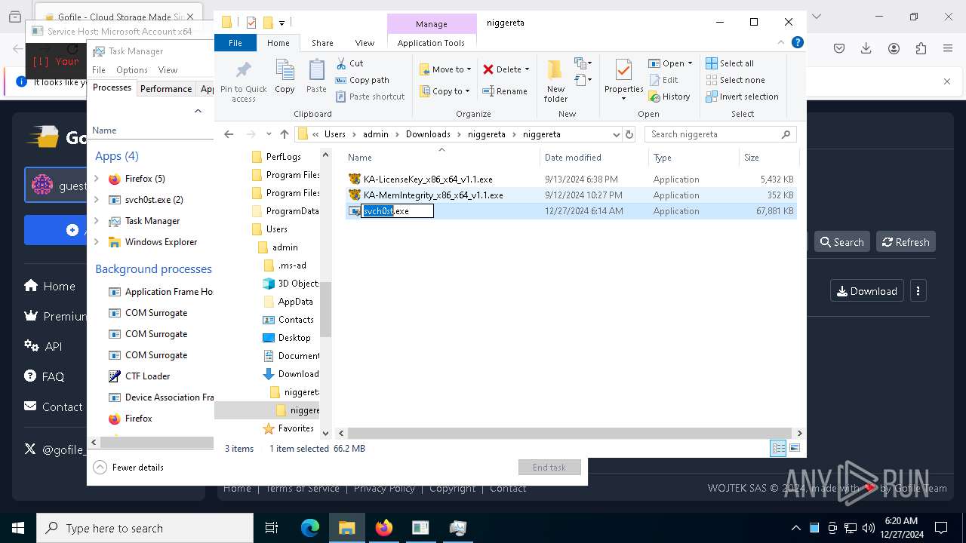The image size is (966, 543).
Task: Open the Open button dropdown
Action: click(670, 63)
